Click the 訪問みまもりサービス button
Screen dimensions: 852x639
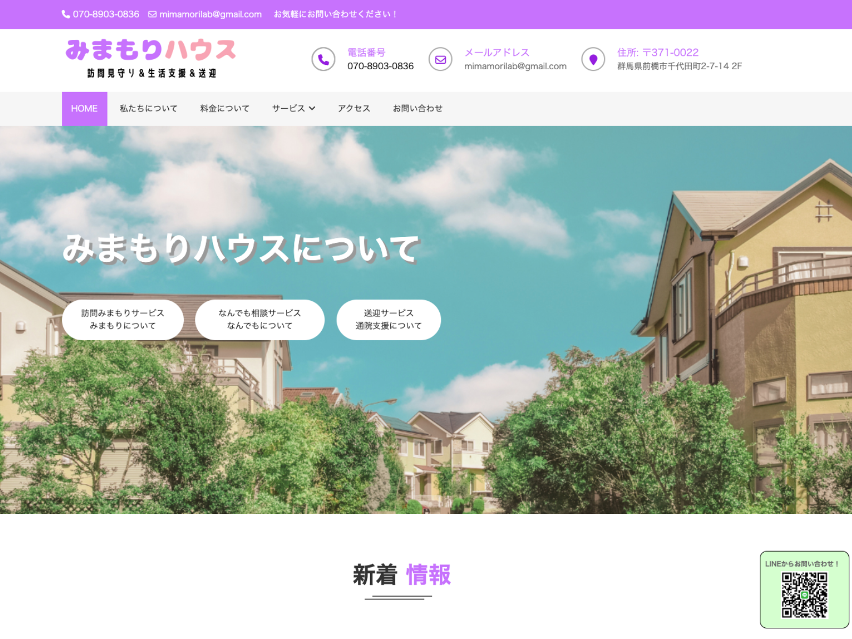point(124,319)
